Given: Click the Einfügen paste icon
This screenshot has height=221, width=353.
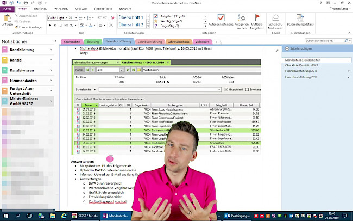Looking at the screenshot, I should click(x=7, y=20).
